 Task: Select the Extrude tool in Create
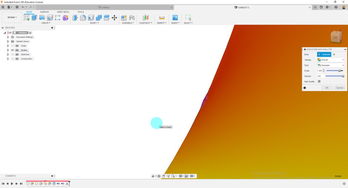(x=34, y=18)
